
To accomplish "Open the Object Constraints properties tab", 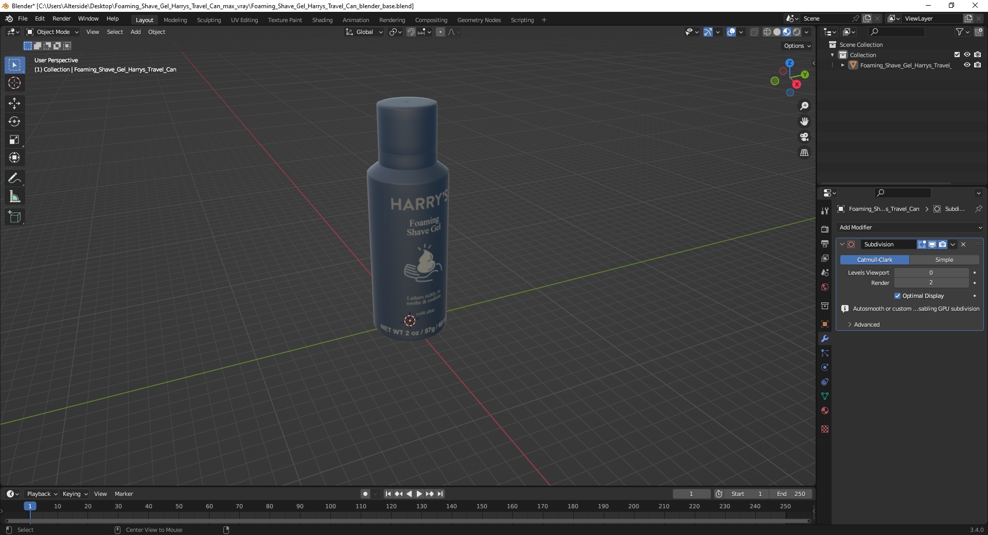I will pos(825,382).
